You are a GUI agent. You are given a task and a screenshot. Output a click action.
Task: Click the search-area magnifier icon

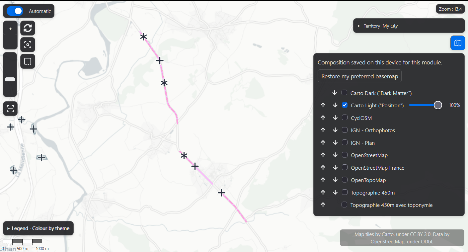coord(28,44)
